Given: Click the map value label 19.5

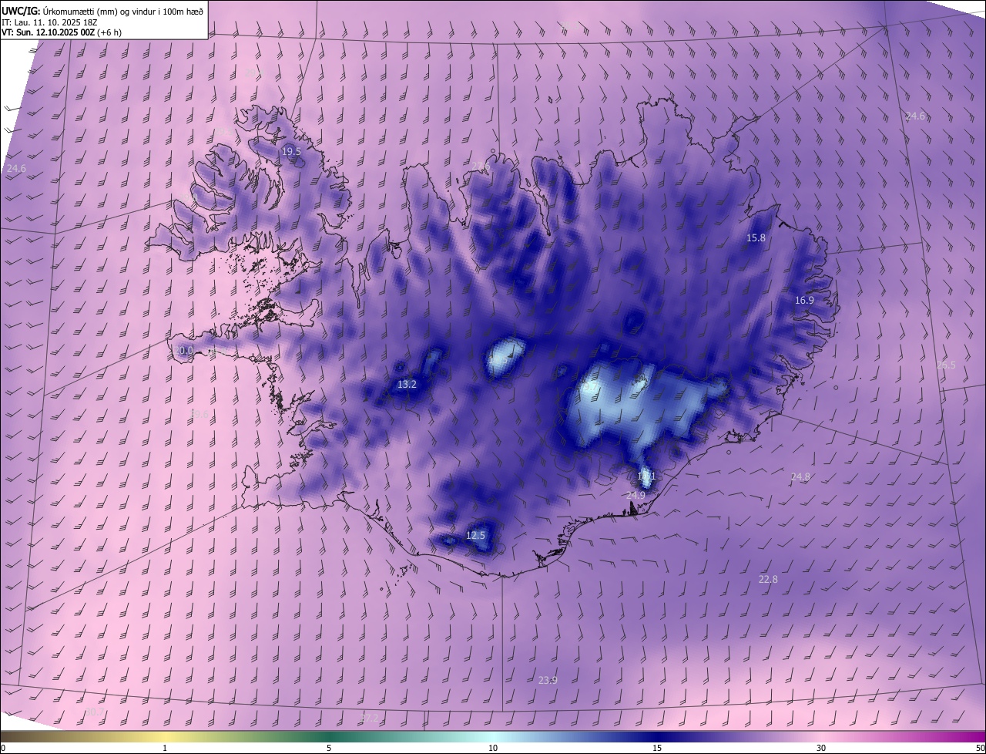Looking at the screenshot, I should [291, 152].
